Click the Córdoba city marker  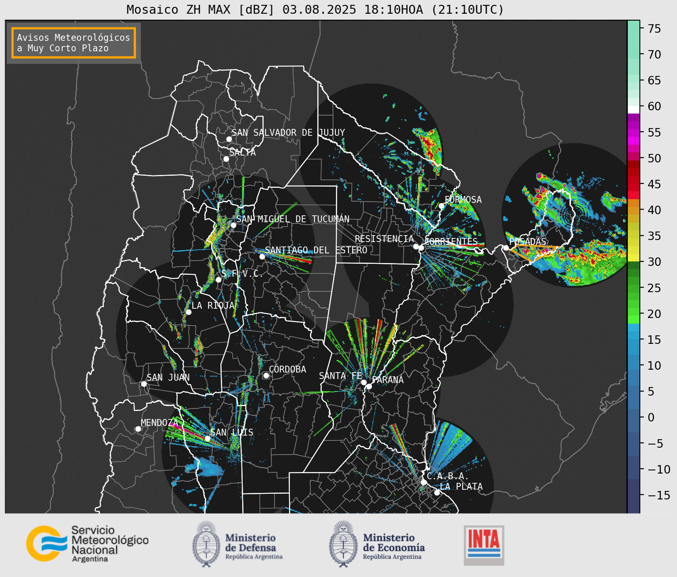(x=266, y=375)
